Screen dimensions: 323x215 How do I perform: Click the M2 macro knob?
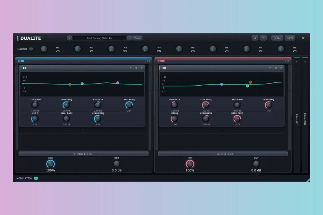point(78,49)
